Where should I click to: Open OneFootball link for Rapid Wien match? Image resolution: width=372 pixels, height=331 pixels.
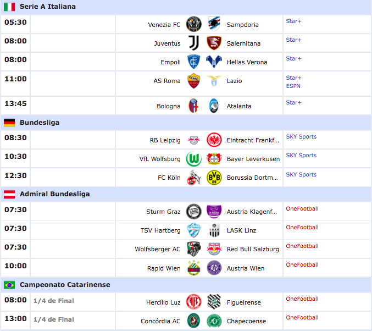coord(302,264)
